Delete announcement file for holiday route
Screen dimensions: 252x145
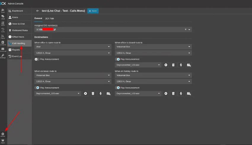coord(173,93)
